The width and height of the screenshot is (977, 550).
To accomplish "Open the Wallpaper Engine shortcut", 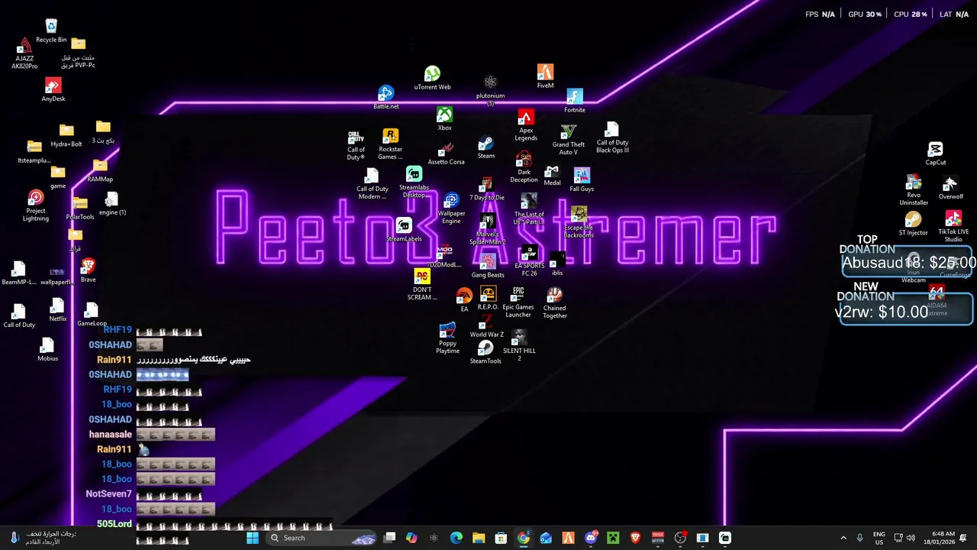I will pyautogui.click(x=451, y=209).
